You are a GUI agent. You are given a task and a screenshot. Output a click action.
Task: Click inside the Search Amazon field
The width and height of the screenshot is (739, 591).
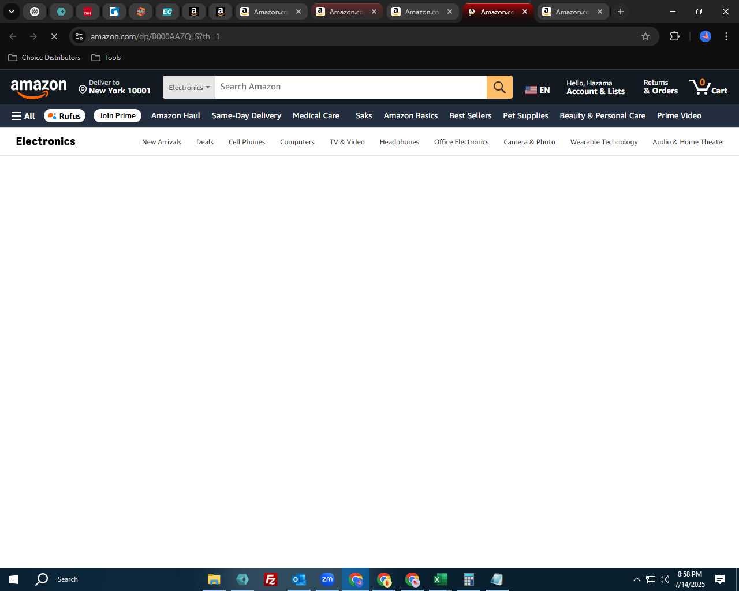350,87
